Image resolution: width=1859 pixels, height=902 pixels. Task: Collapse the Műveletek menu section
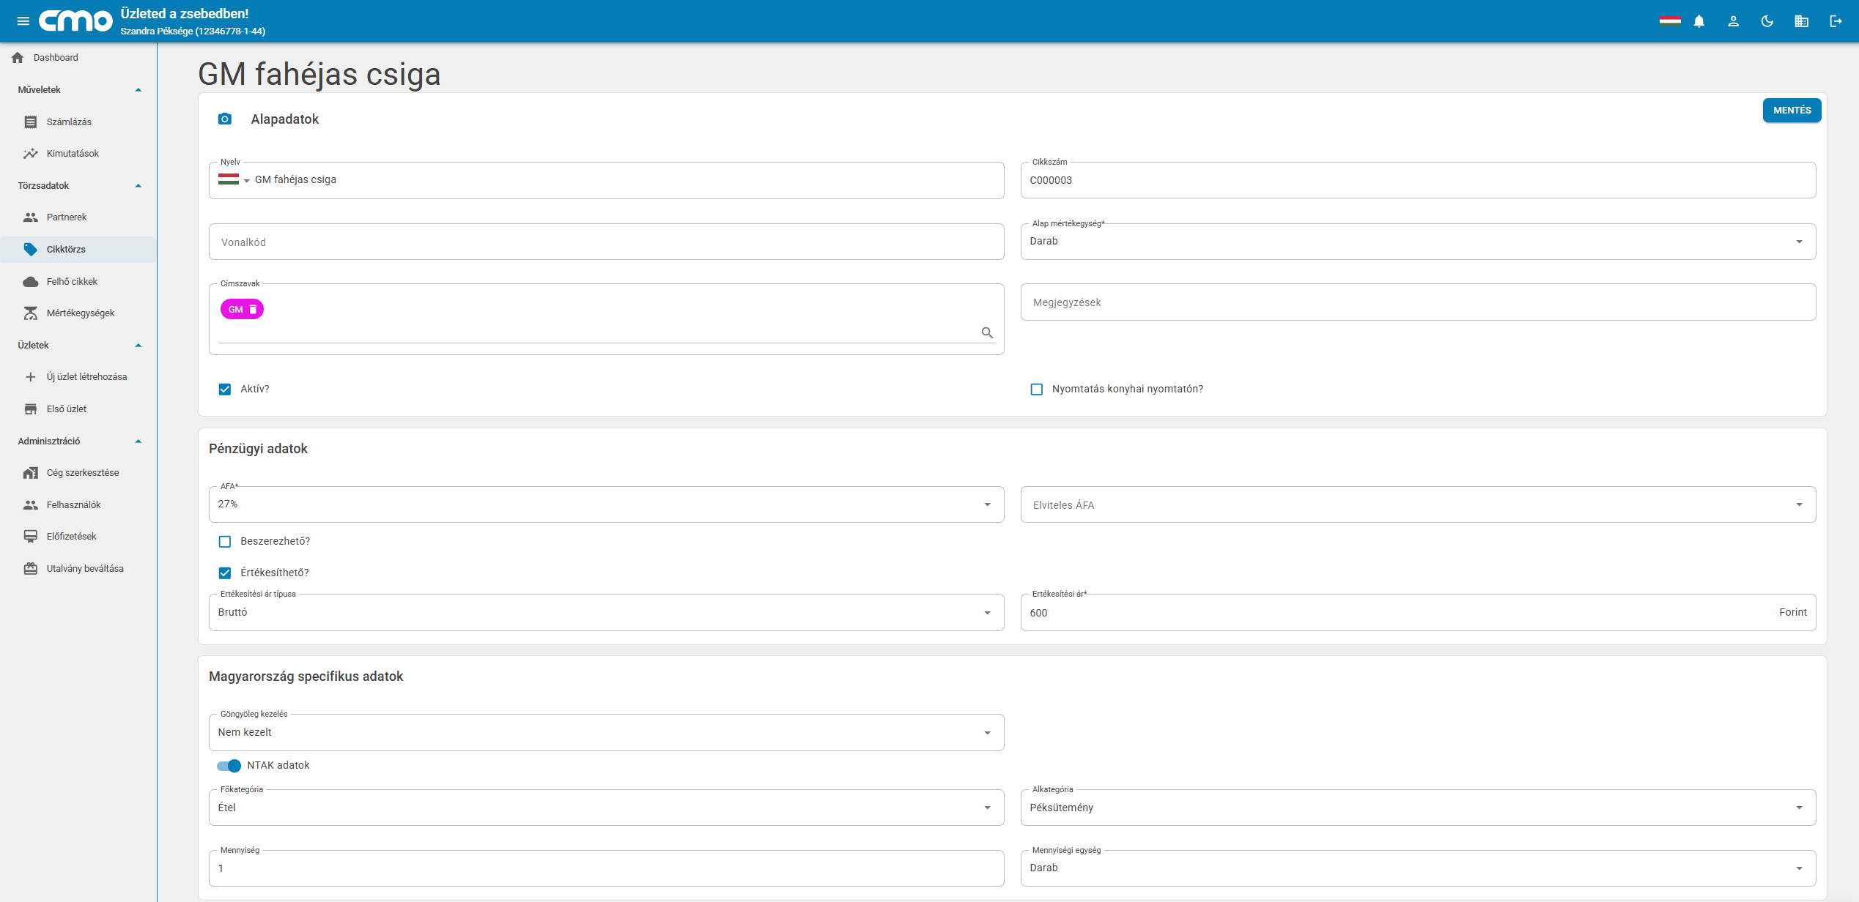click(138, 90)
